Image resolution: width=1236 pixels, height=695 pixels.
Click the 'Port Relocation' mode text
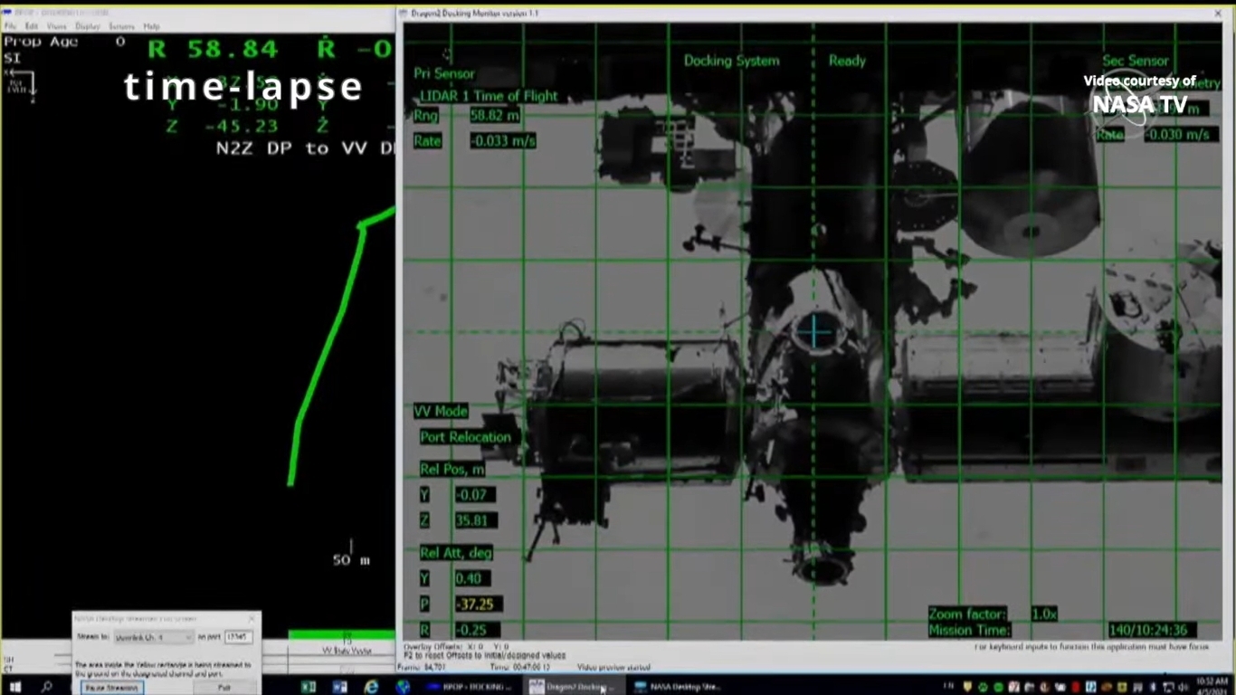[466, 437]
